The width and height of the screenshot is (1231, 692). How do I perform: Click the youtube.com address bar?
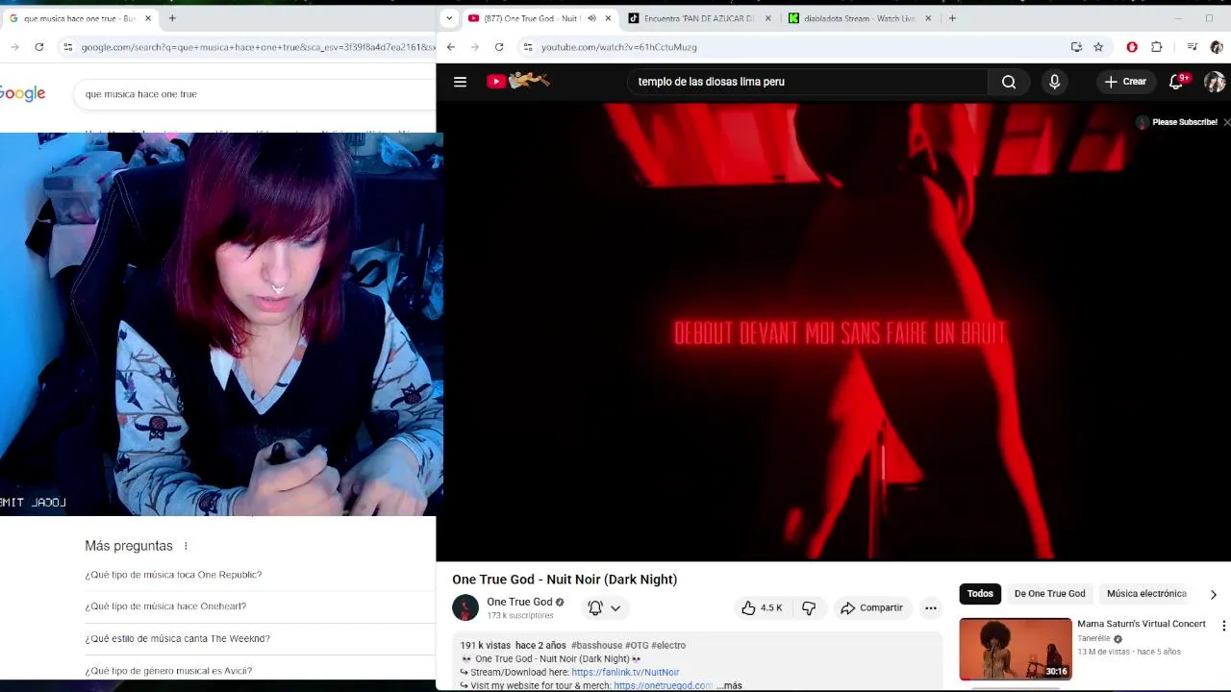pos(798,47)
